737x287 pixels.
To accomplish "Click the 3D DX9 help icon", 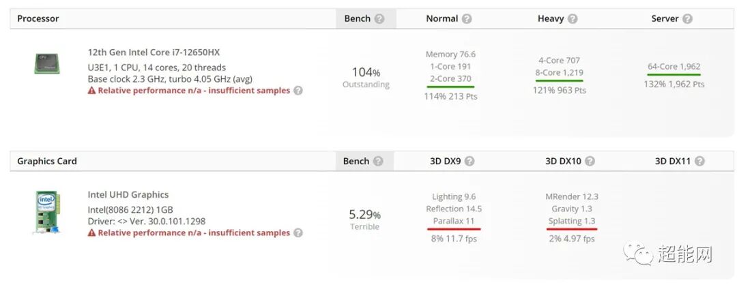I will click(x=469, y=162).
